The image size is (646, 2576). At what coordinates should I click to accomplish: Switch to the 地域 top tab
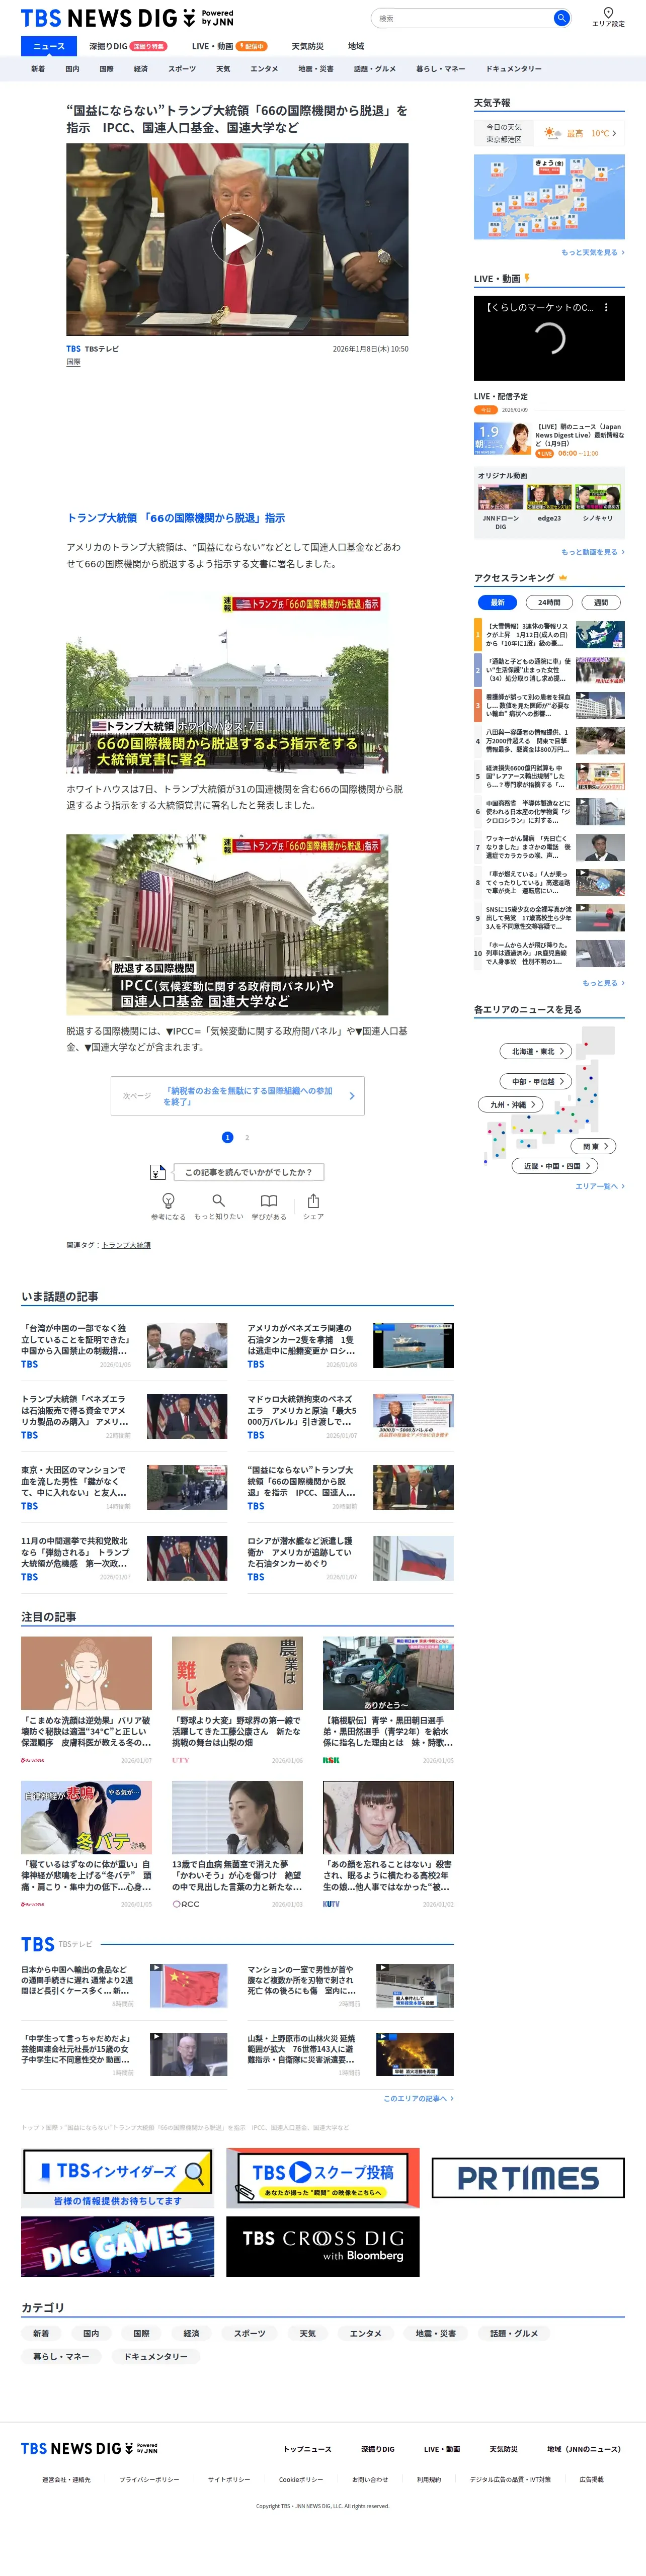click(x=356, y=46)
